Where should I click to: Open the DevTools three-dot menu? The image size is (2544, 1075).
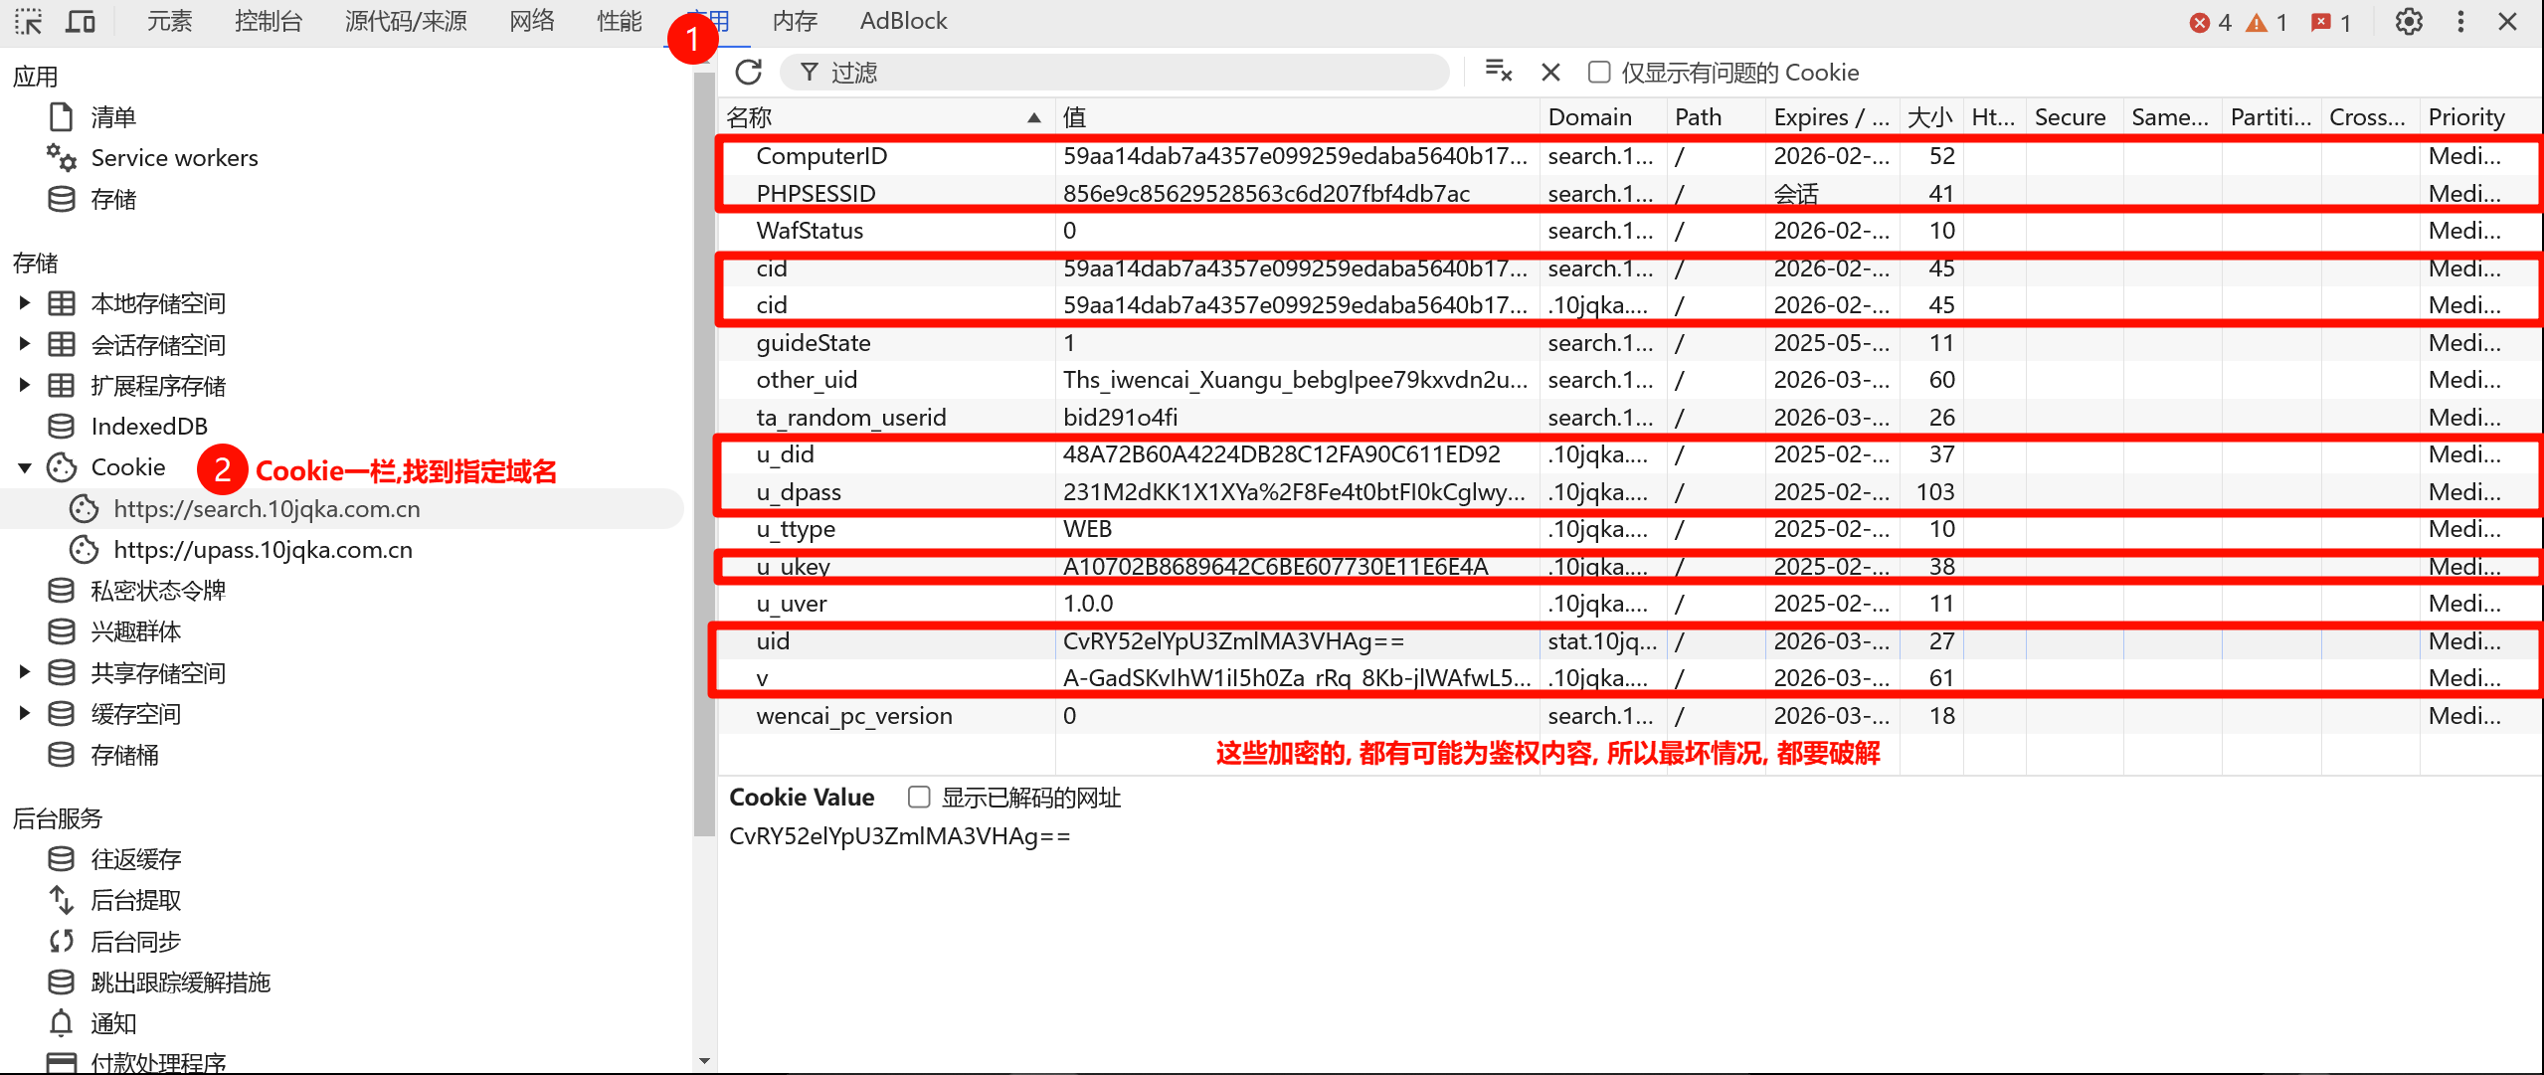[2460, 22]
